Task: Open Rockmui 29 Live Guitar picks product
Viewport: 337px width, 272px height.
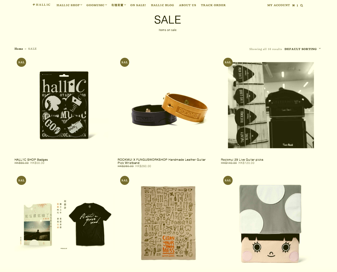Action: click(242, 160)
